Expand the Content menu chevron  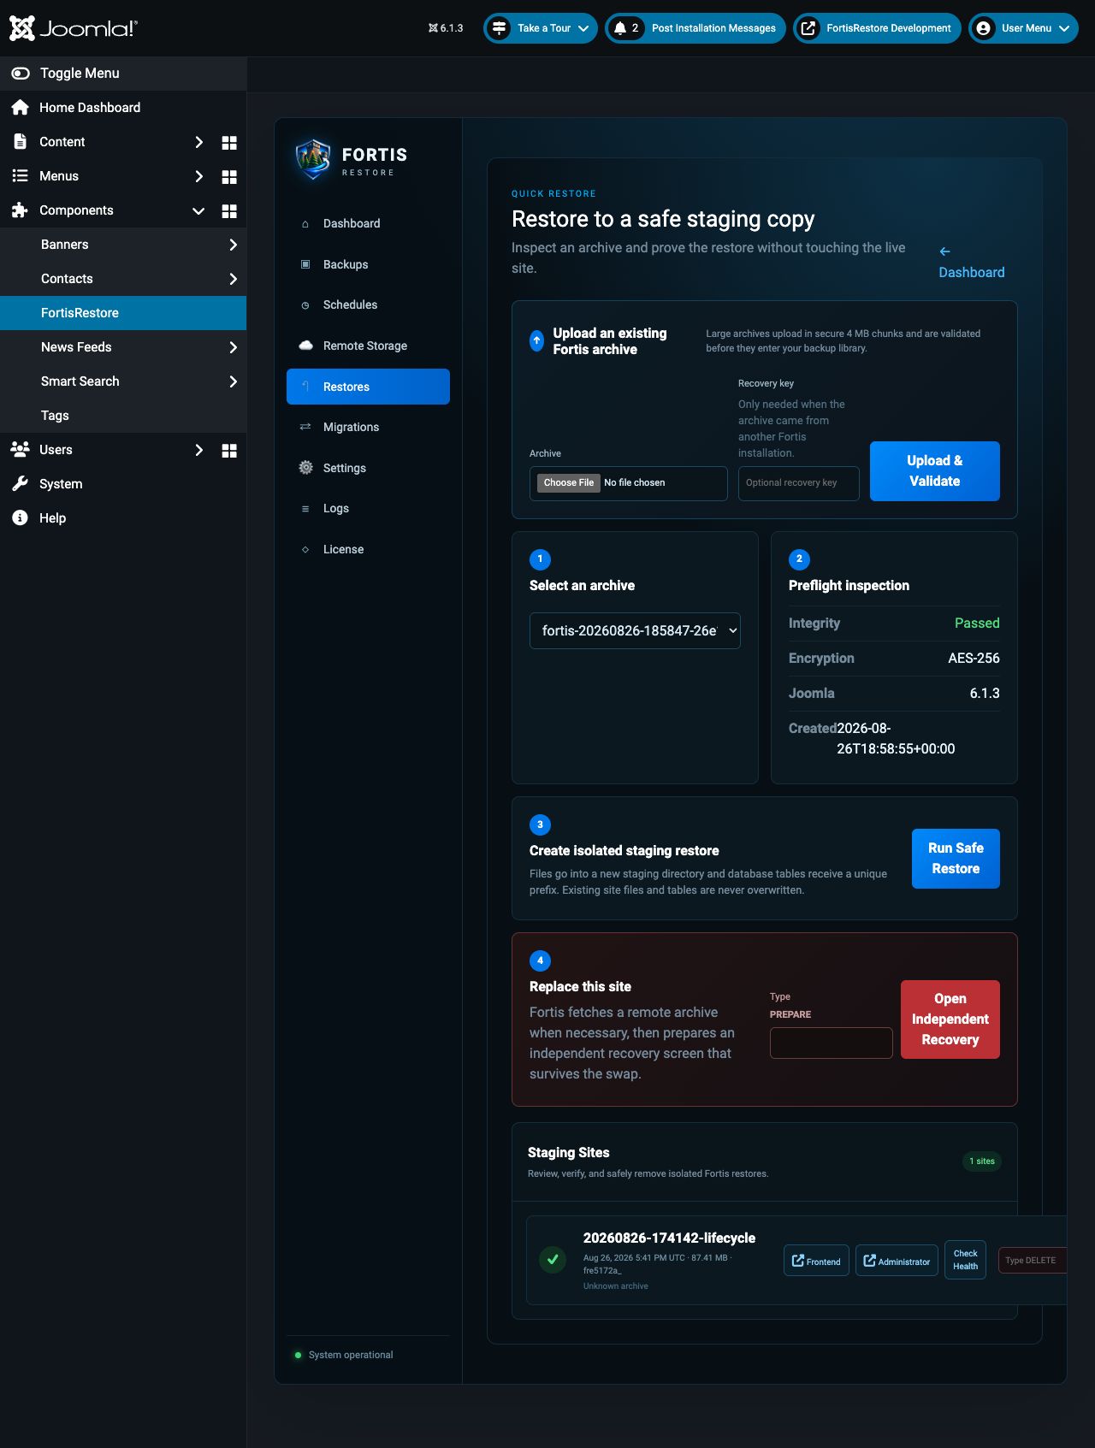tap(198, 142)
